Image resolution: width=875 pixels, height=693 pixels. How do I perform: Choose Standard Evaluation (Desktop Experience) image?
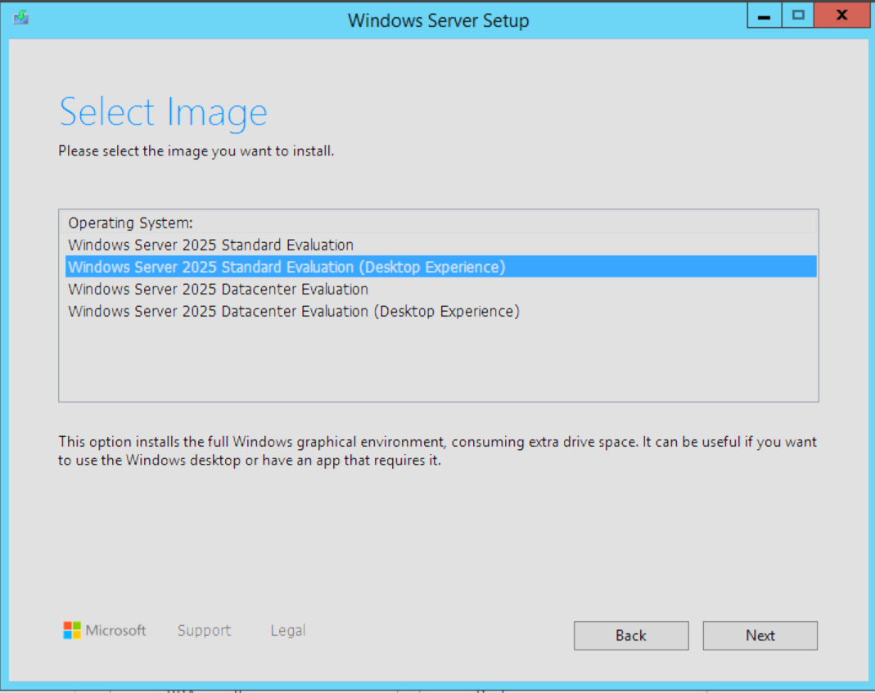[x=286, y=267]
